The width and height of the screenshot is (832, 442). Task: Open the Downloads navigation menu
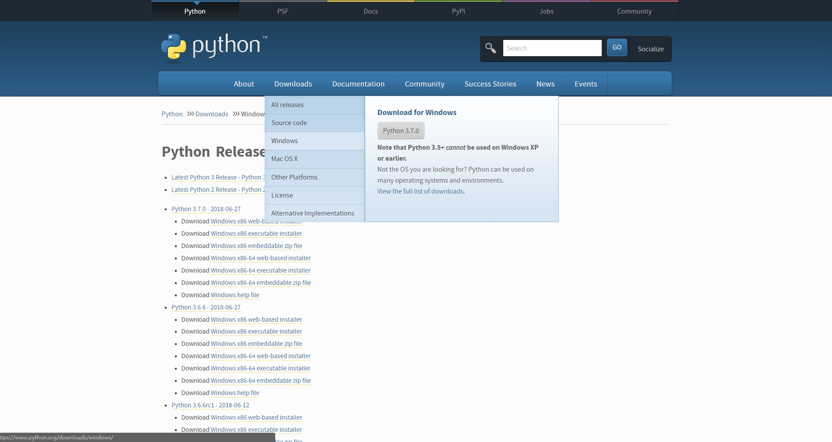(x=293, y=84)
